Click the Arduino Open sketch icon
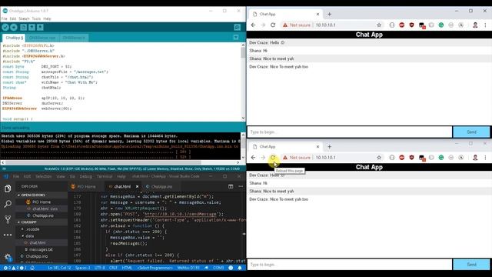 click(x=32, y=28)
